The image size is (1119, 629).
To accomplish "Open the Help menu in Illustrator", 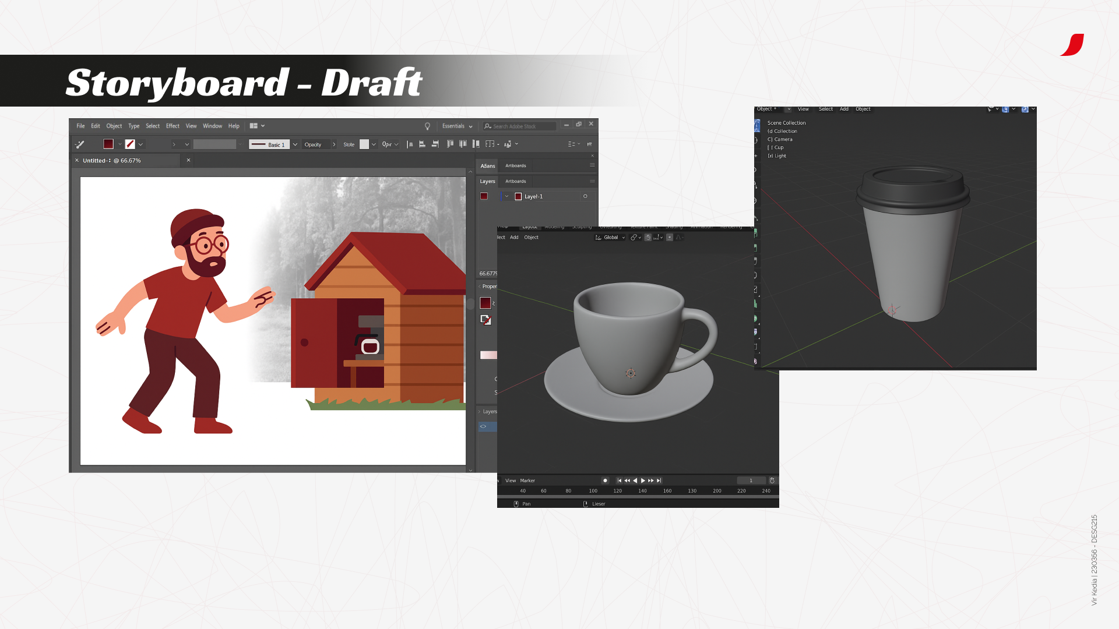I will tap(234, 126).
